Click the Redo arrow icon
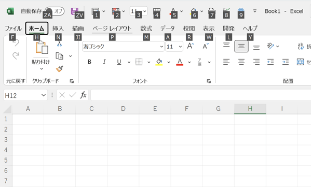 tap(16, 55)
